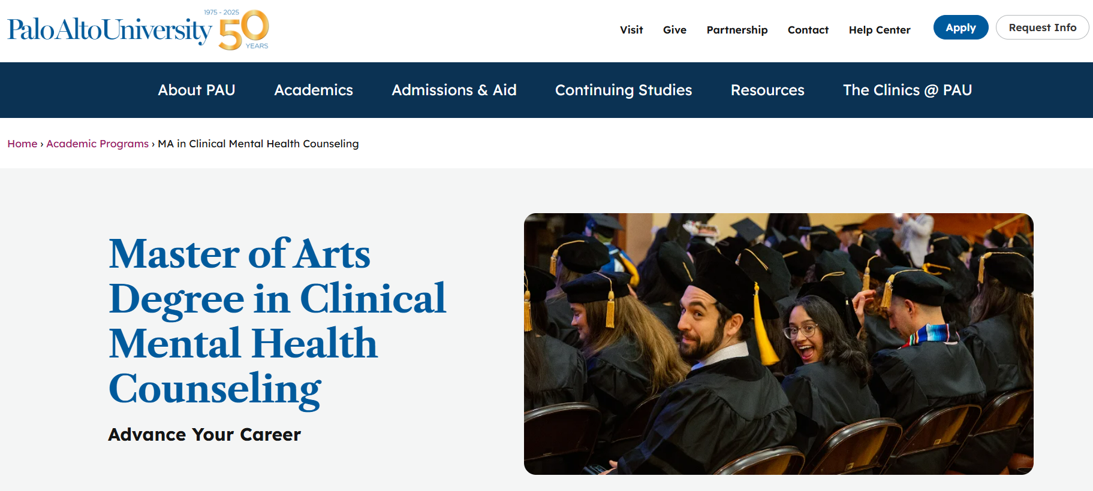Open The Clinics @ PAU menu
The width and height of the screenshot is (1093, 491).
pyautogui.click(x=907, y=90)
